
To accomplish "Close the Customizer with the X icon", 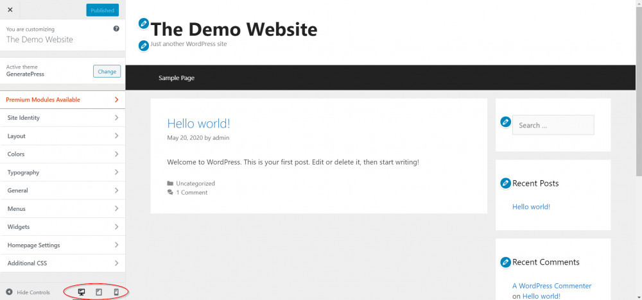I will [x=10, y=10].
